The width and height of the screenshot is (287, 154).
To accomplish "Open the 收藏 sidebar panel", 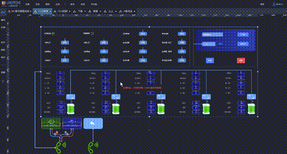I will 3,72.
